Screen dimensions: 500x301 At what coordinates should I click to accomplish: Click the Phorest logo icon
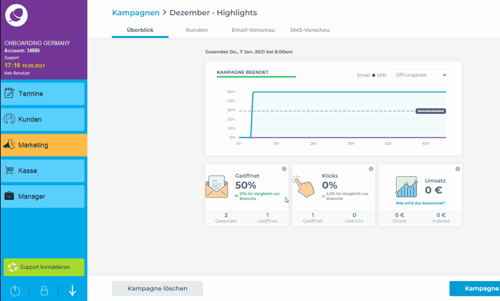tap(16, 15)
